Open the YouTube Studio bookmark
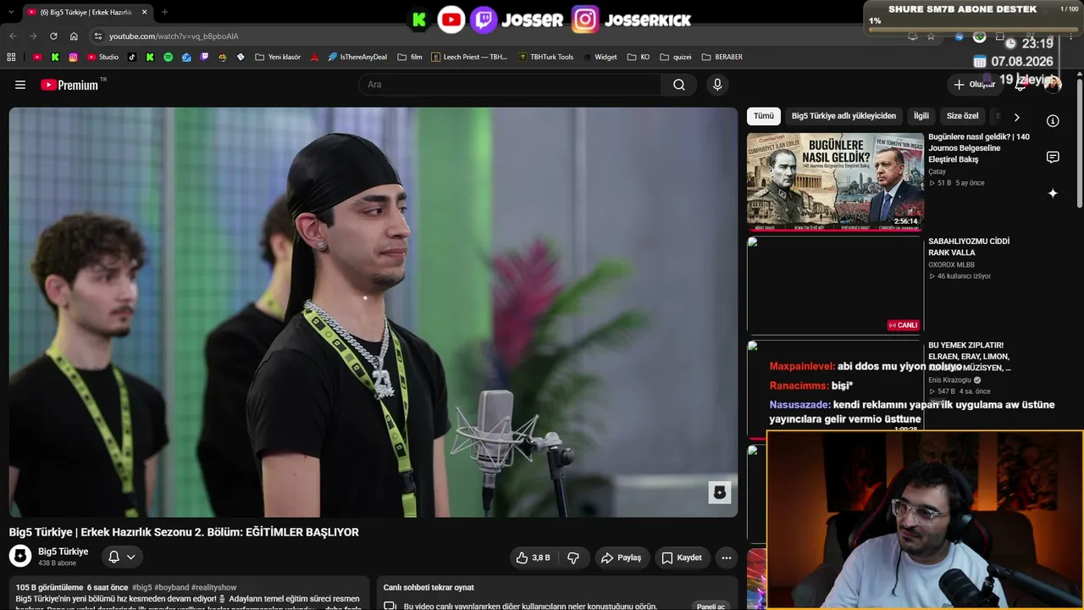The height and width of the screenshot is (610, 1084). (103, 58)
